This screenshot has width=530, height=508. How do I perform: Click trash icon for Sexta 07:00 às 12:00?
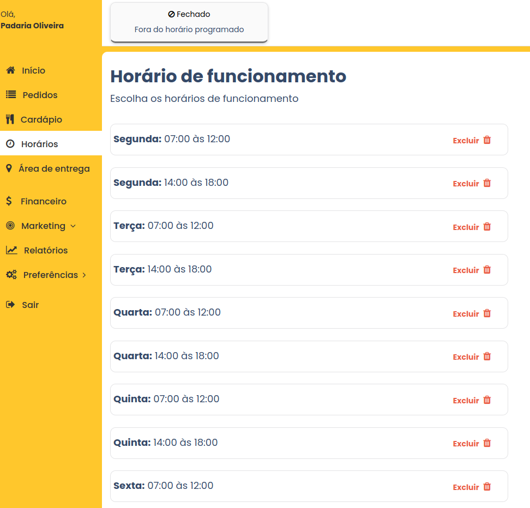[487, 487]
